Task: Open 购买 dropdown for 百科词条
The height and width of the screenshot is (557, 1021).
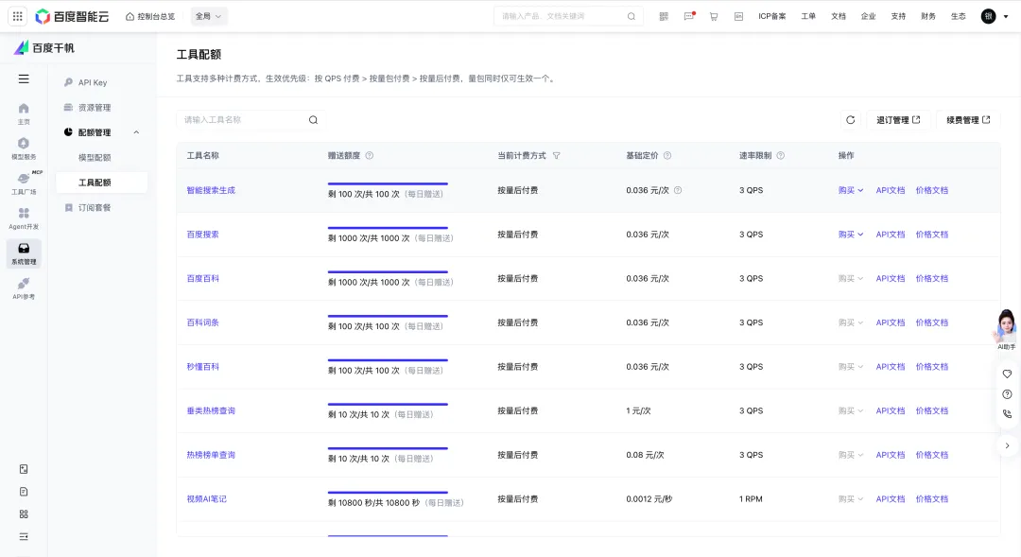Action: tap(851, 322)
